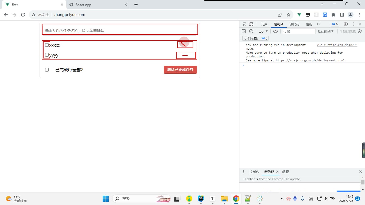Show the console sidebar icon
Image resolution: width=365 pixels, height=205 pixels.
tap(244, 31)
